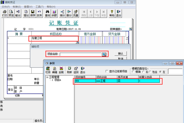Open the 项目名称 lookup magnifier button
Viewport: 184px width, 123px height.
[x=104, y=54]
